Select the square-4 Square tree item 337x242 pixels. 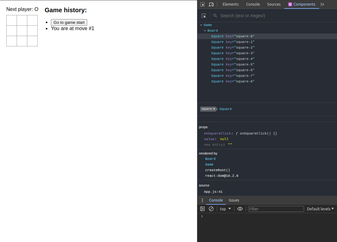click(233, 59)
